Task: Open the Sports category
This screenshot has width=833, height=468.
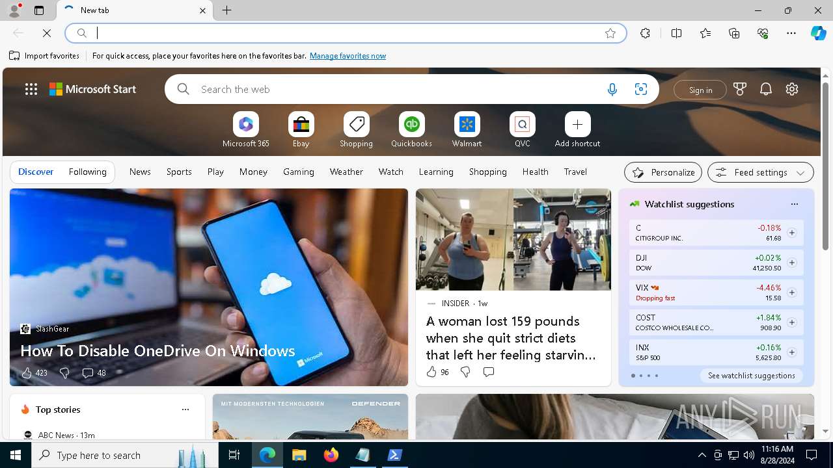Action: tap(179, 172)
